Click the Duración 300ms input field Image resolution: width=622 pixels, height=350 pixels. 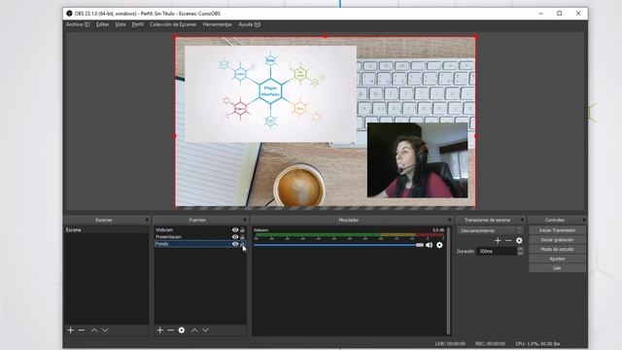[497, 251]
